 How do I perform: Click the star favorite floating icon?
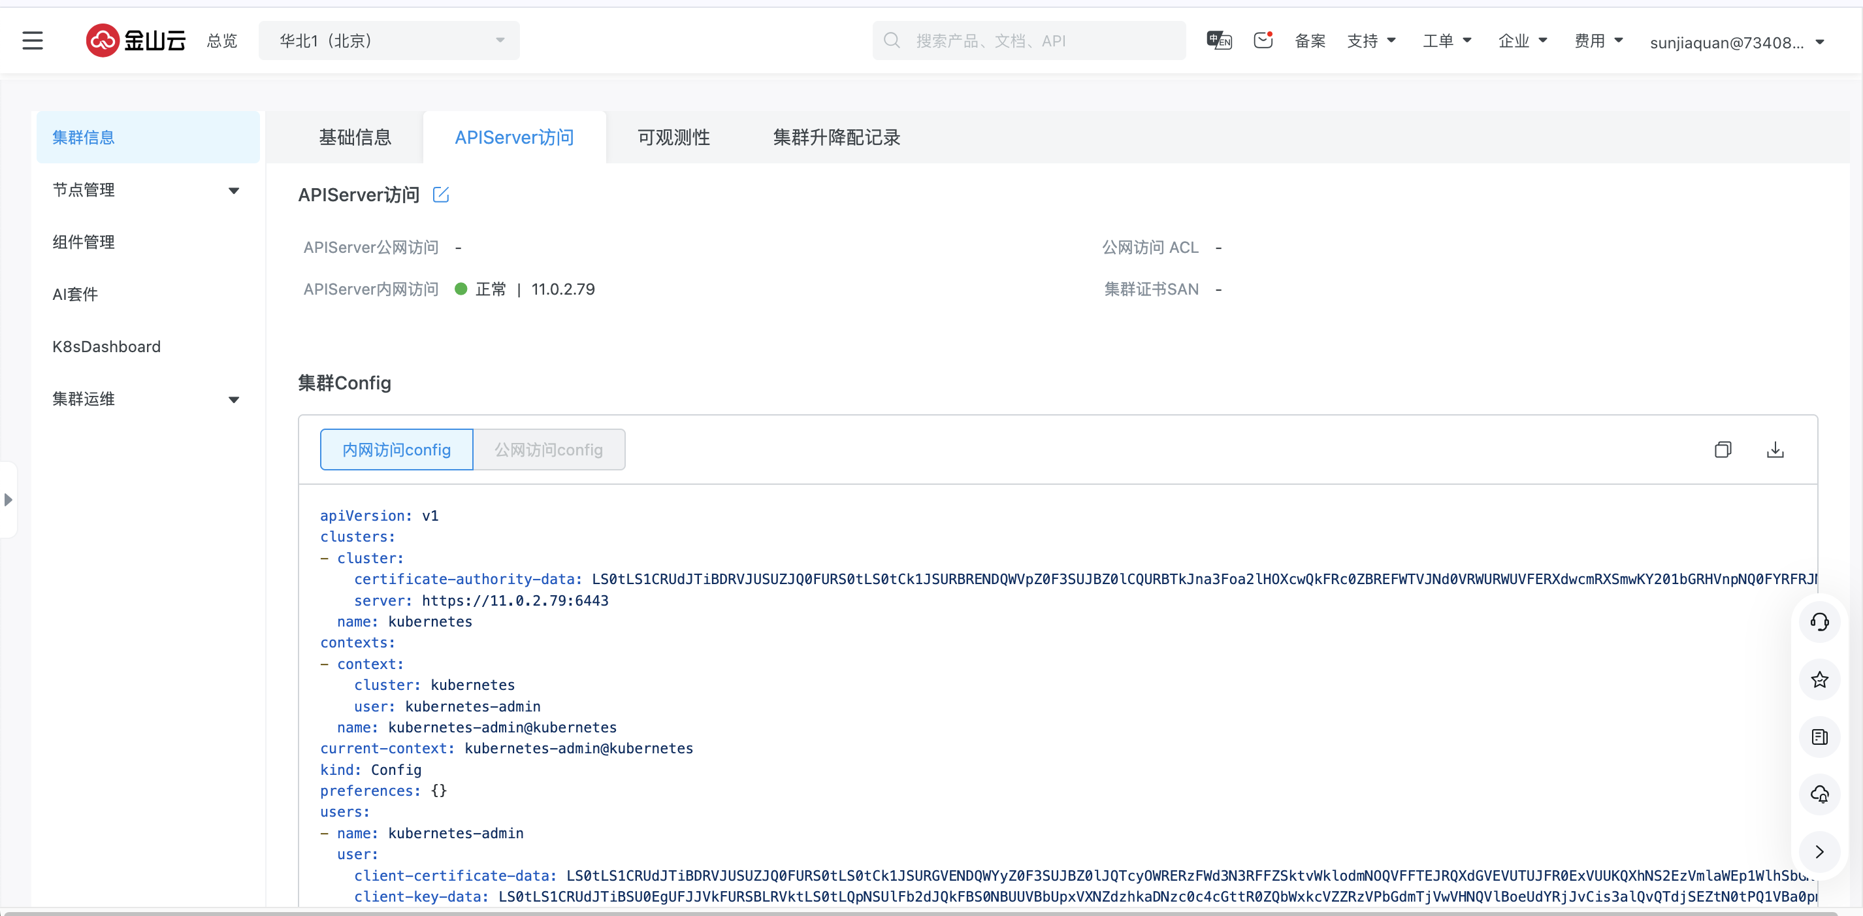click(x=1819, y=679)
